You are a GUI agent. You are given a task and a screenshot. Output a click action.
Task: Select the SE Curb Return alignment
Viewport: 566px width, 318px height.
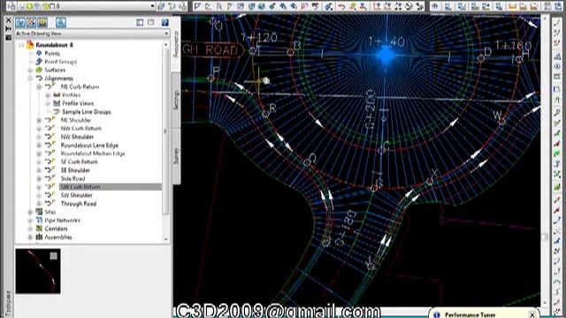[79, 162]
